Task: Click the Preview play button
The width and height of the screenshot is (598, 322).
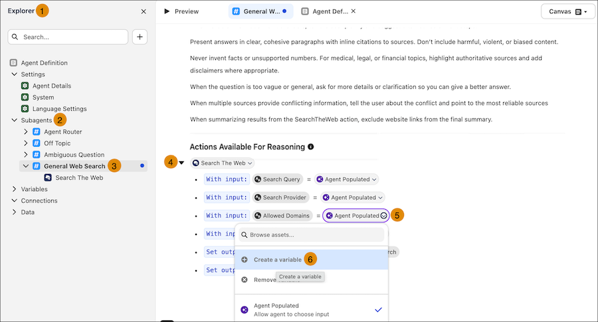Action: [x=167, y=11]
